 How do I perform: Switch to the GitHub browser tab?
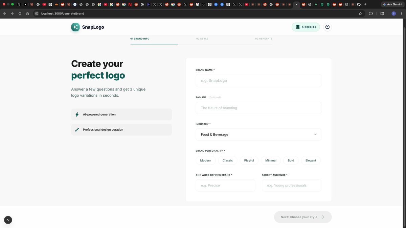pos(359,4)
